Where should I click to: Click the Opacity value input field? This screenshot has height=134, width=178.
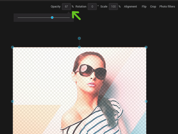tap(66, 7)
